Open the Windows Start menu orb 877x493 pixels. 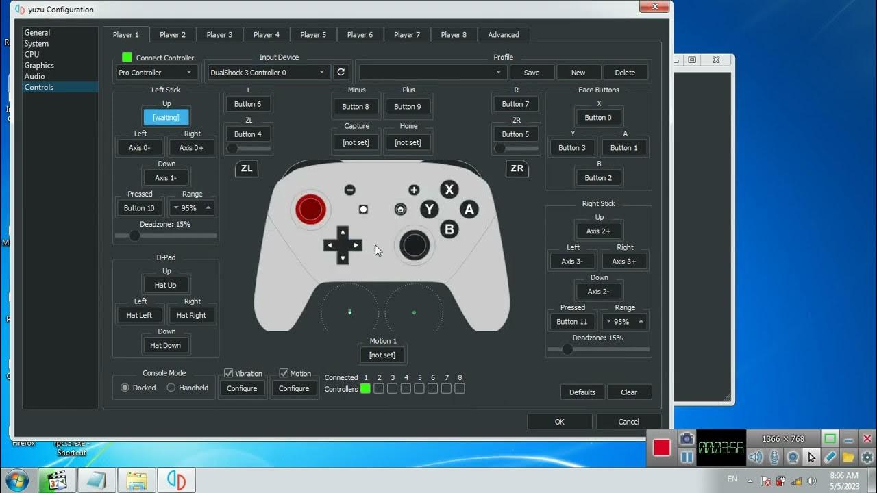point(16,481)
